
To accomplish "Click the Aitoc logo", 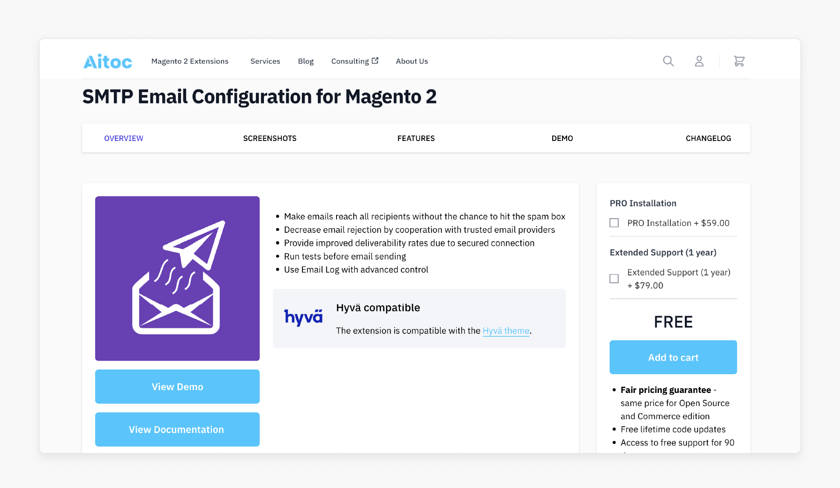I will 108,61.
